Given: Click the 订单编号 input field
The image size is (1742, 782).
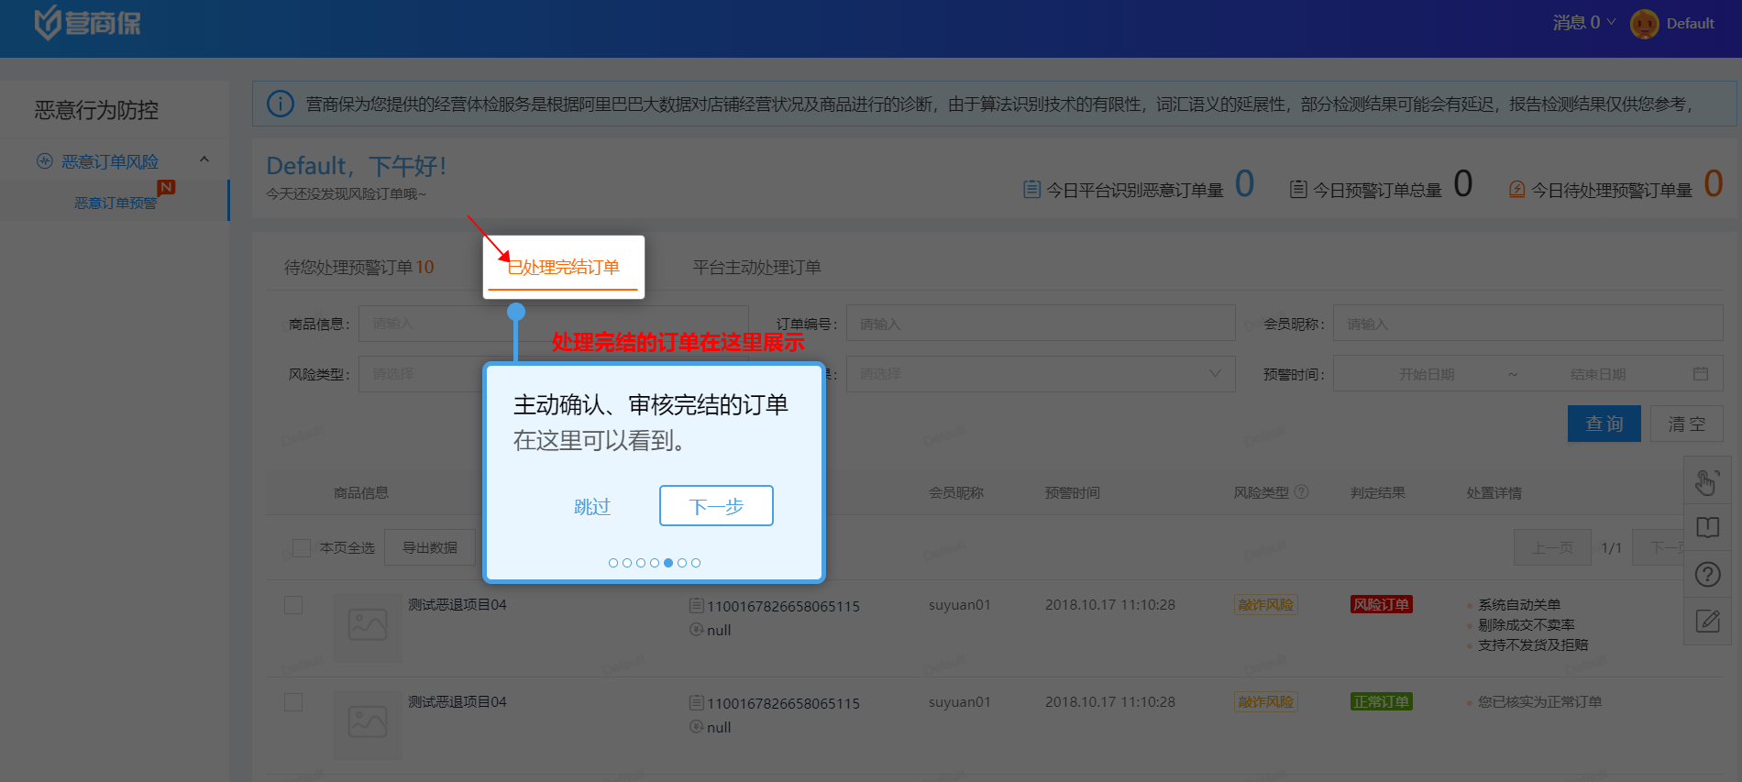Looking at the screenshot, I should click(x=1040, y=324).
